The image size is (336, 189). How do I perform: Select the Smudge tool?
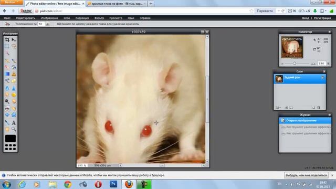coord(7,94)
